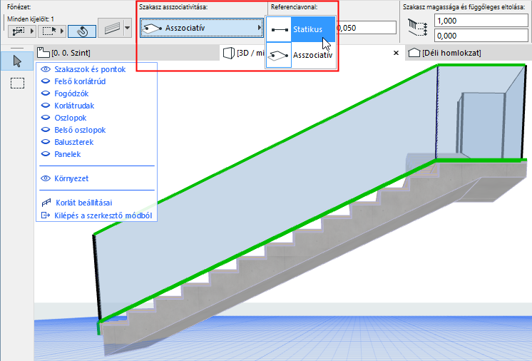
Task: Toggle visibility eye for Belső oszlopok
Action: 46,130
